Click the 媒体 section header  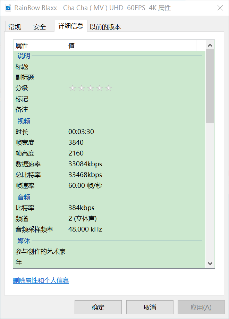pyautogui.click(x=24, y=241)
